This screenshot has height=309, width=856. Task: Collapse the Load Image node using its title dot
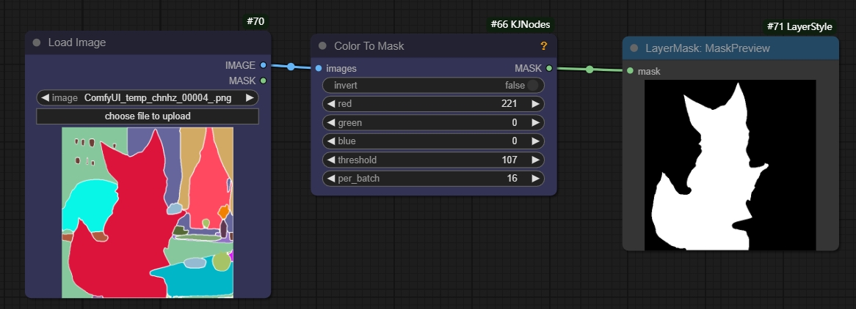tap(37, 42)
